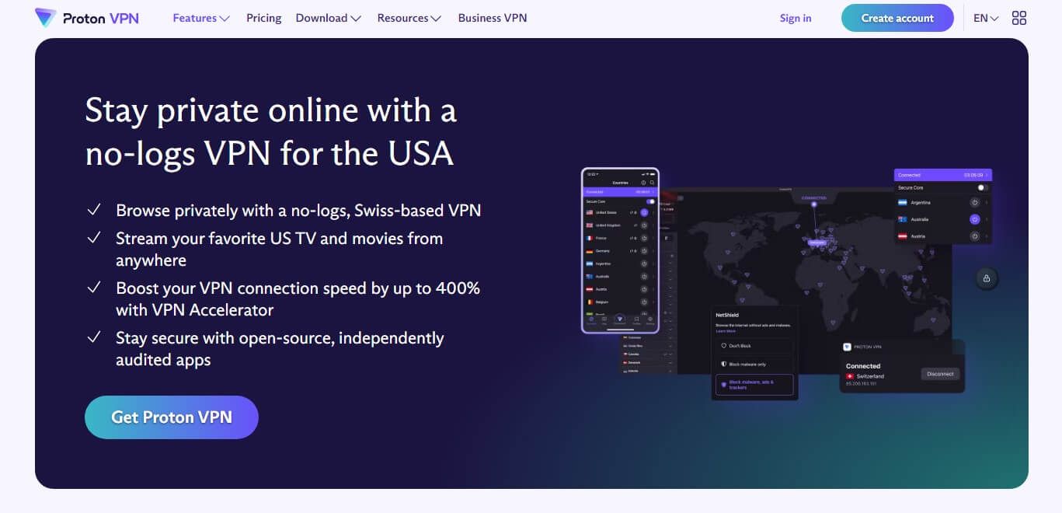1062x513 pixels.
Task: Open the Connected bar on phone
Action: [618, 191]
